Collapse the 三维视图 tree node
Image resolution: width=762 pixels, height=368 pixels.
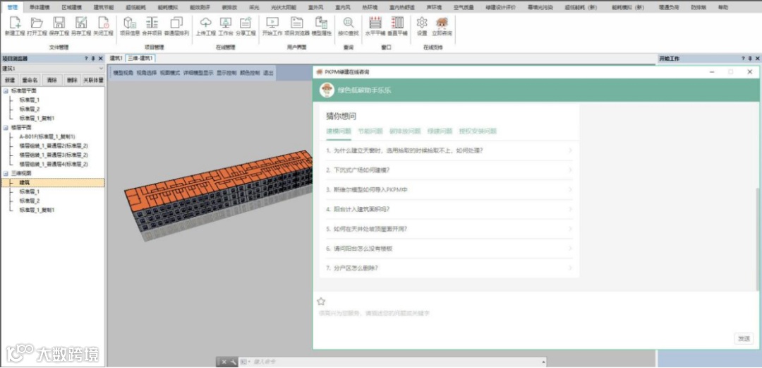tap(6, 173)
